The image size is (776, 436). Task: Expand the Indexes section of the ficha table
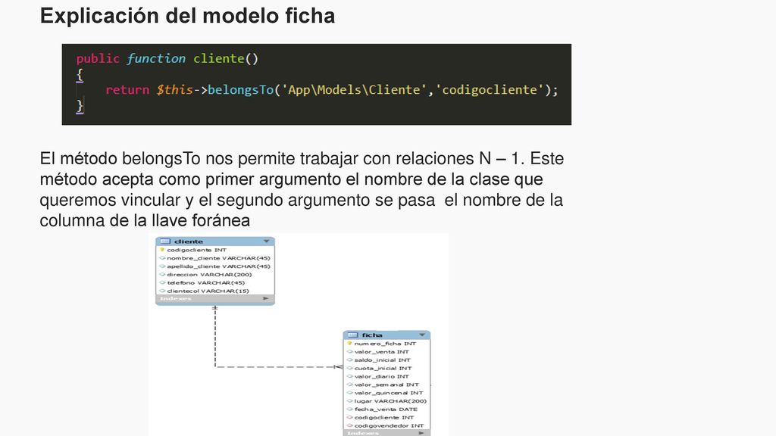tap(421, 433)
